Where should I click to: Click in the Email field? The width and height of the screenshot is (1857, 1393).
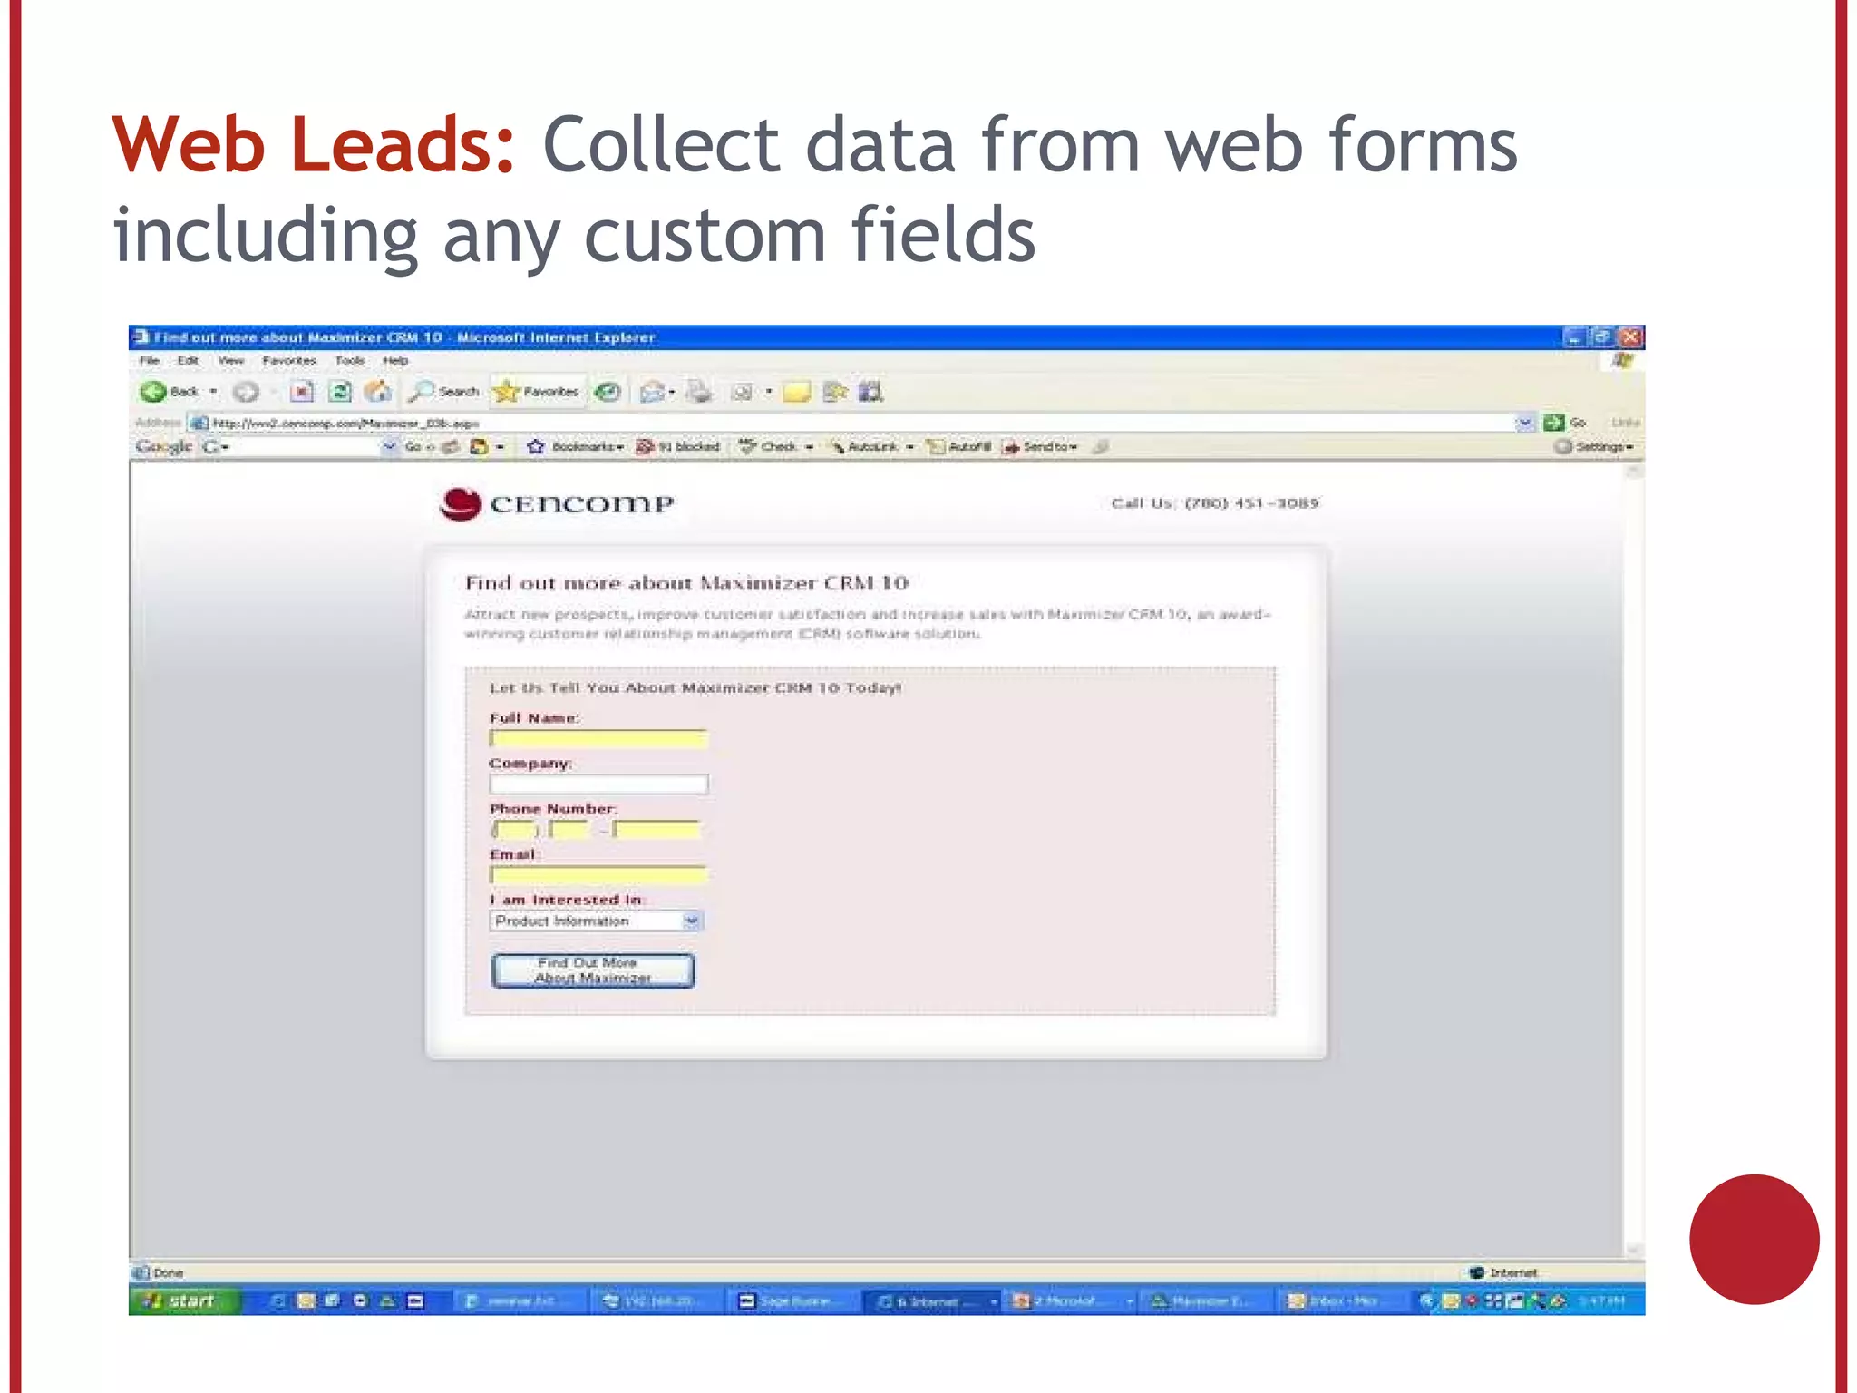598,874
